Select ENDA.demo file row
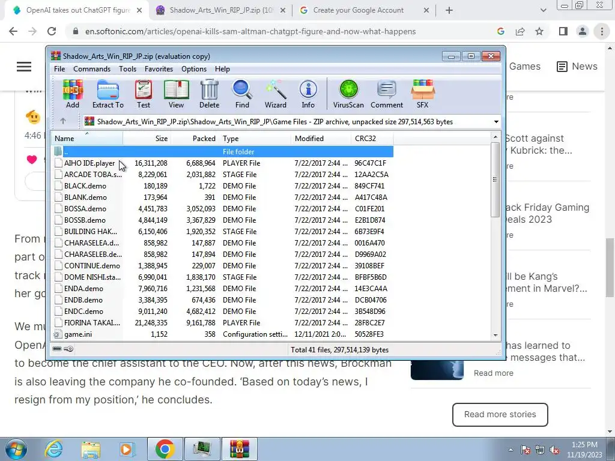This screenshot has width=615, height=461. [x=222, y=289]
